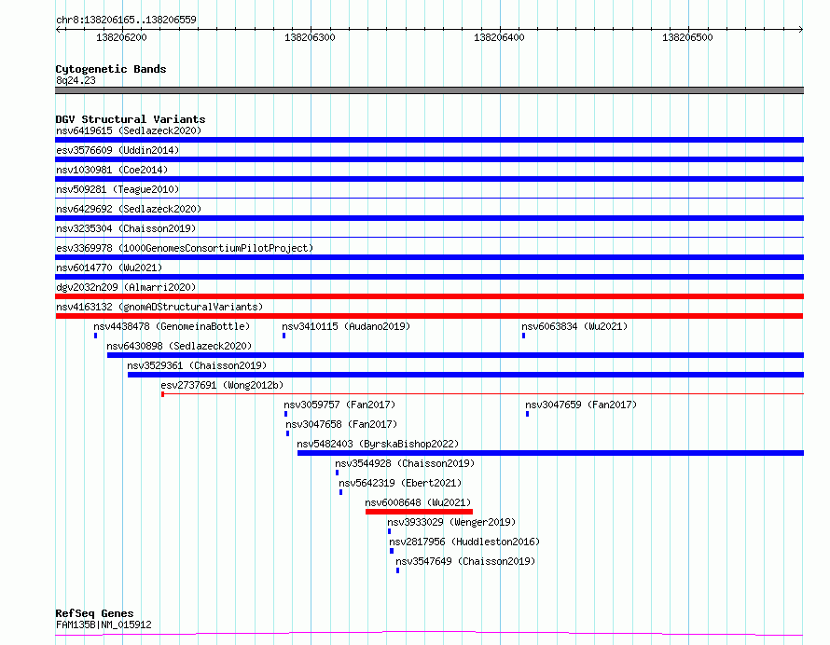Screen dimensions: 830x645
Task: Click the RefSeq Genes track heading
Action: tap(94, 613)
